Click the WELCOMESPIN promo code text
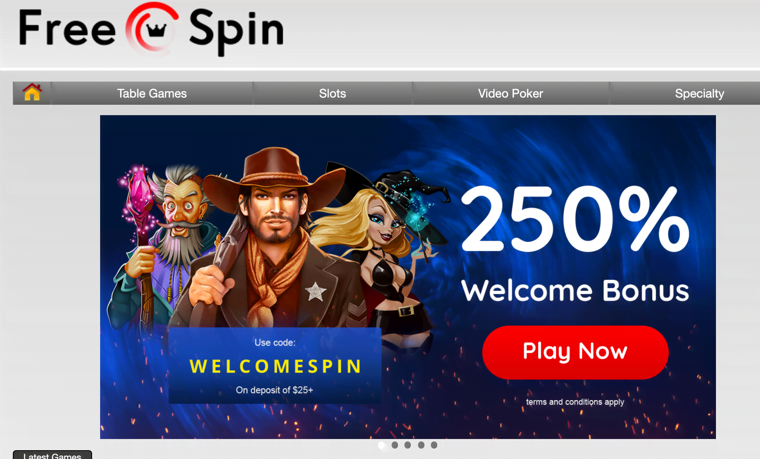This screenshot has height=459, width=760. coord(275,366)
